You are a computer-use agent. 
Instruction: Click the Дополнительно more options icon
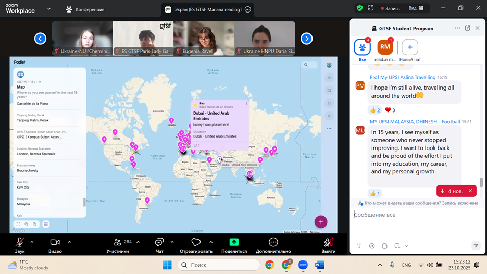[273, 242]
